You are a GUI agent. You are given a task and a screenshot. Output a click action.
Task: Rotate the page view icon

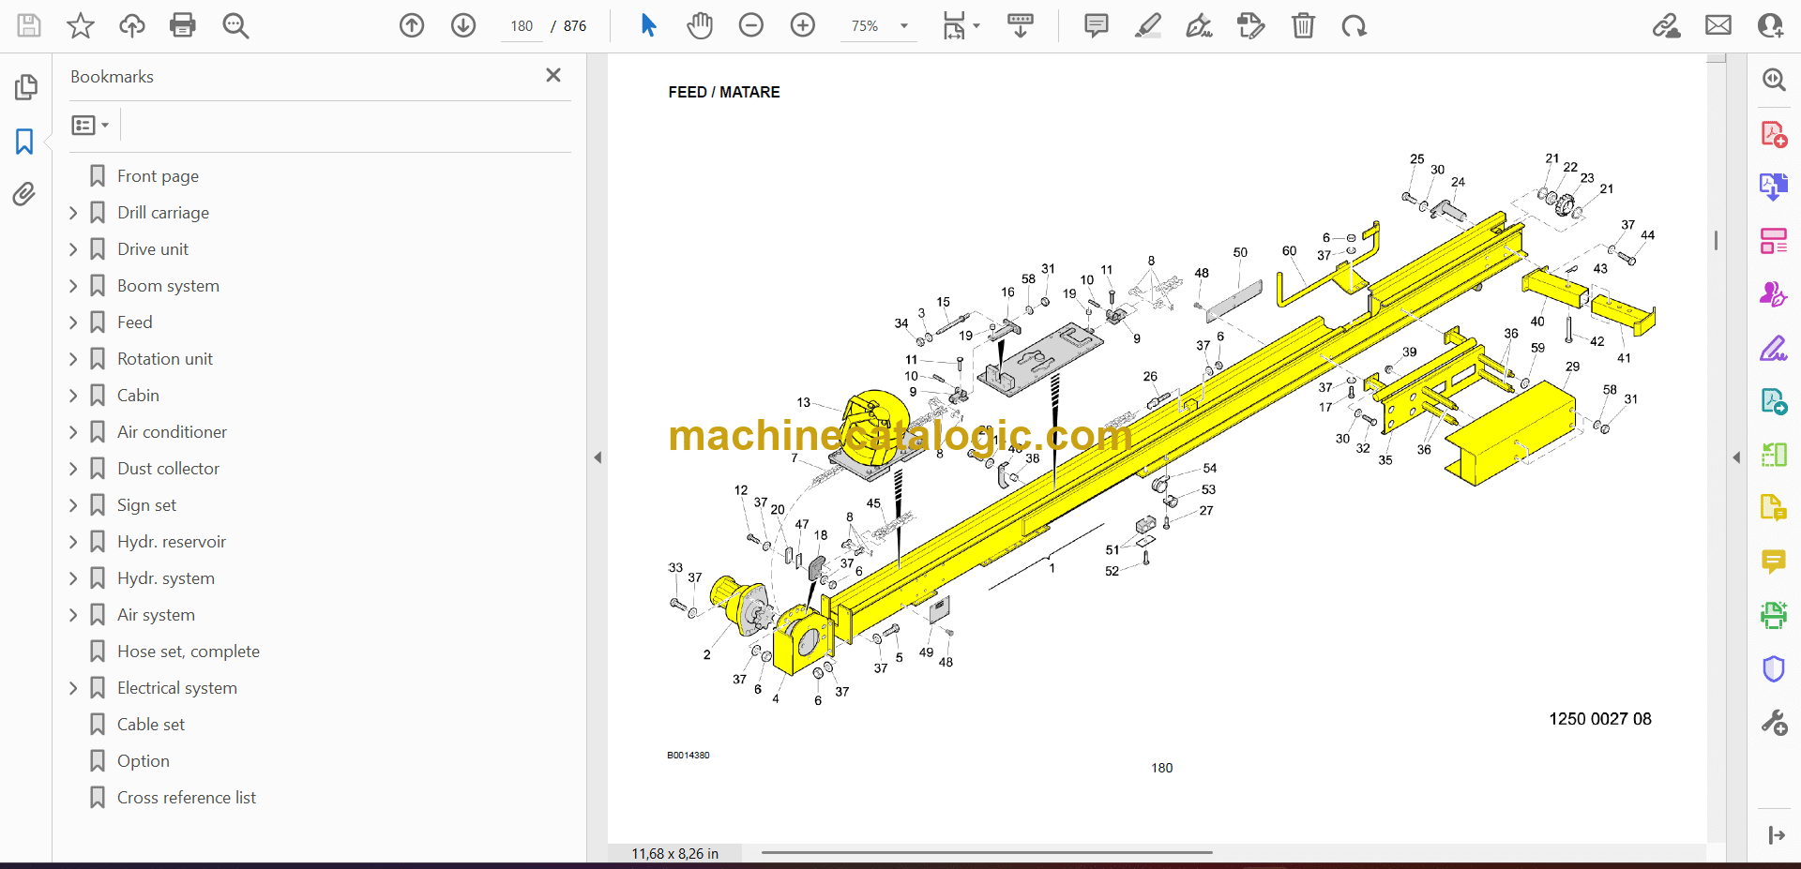[1354, 25]
